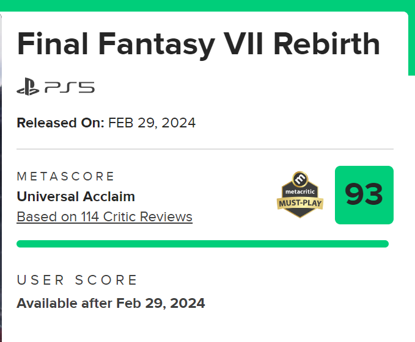Click the USER SCORE section label

[77, 280]
